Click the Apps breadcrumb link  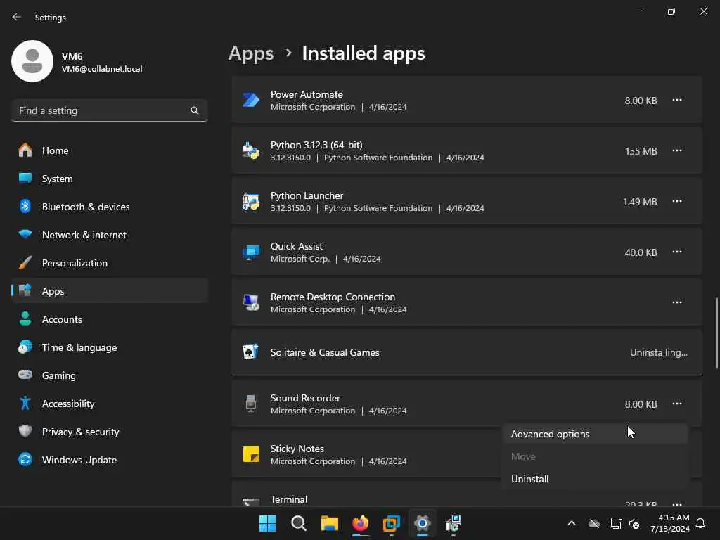coord(251,53)
